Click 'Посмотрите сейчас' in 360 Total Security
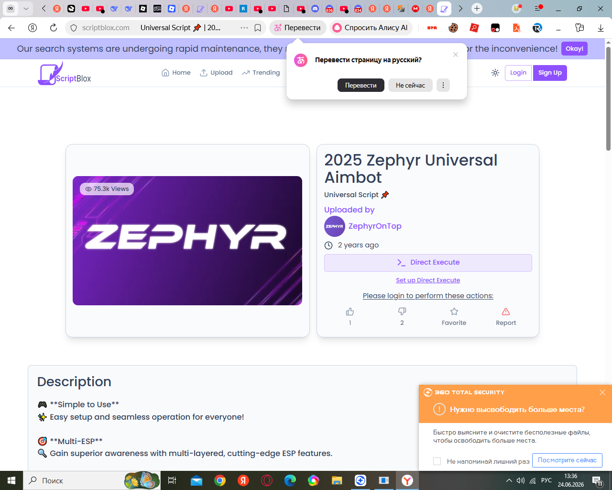612x490 pixels. [567, 460]
